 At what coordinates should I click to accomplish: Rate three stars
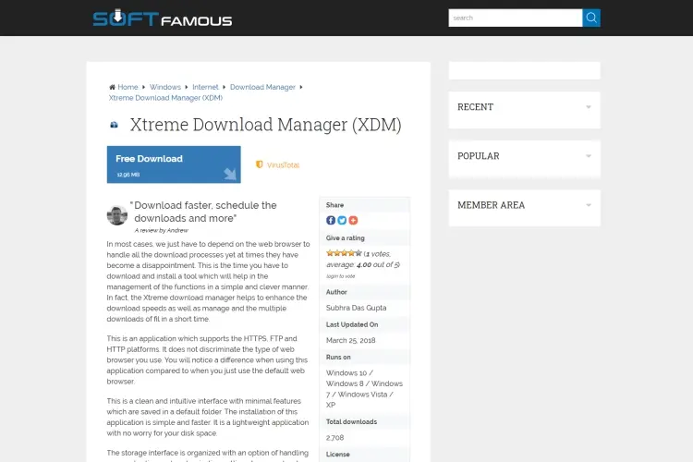click(x=345, y=253)
